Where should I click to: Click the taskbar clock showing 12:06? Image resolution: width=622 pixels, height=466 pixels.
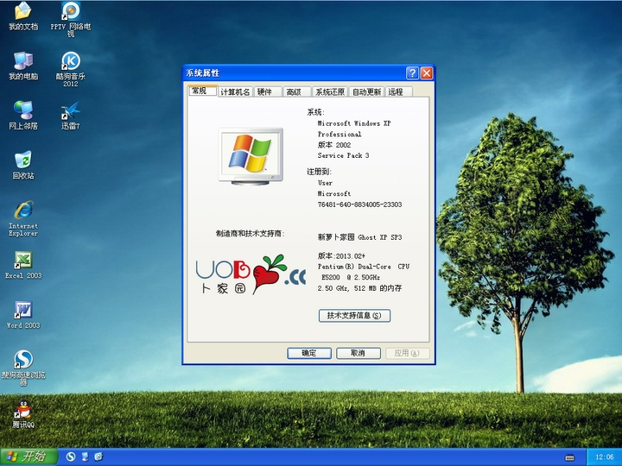pos(604,457)
